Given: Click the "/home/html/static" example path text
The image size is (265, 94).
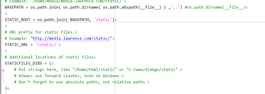Looking at the screenshot, I should coord(95,70).
